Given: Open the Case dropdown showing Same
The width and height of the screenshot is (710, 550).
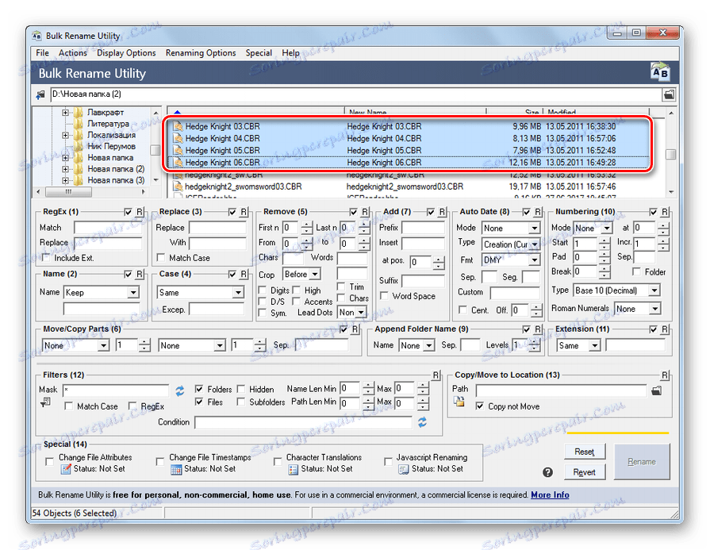Looking at the screenshot, I should [238, 293].
